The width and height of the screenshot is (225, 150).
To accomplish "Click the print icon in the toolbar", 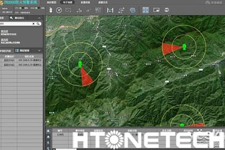I will pos(166,10).
